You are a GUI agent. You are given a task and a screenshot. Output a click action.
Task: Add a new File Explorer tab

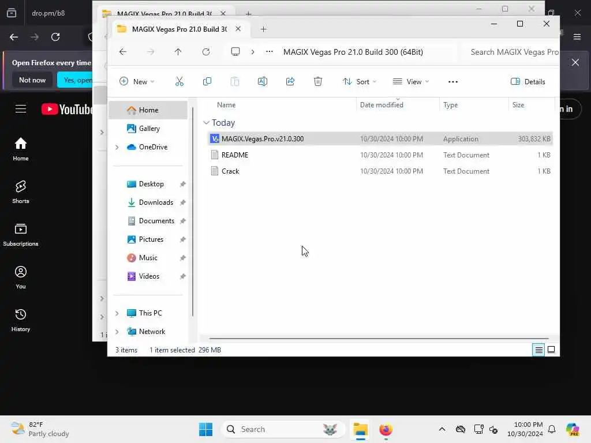tap(263, 29)
